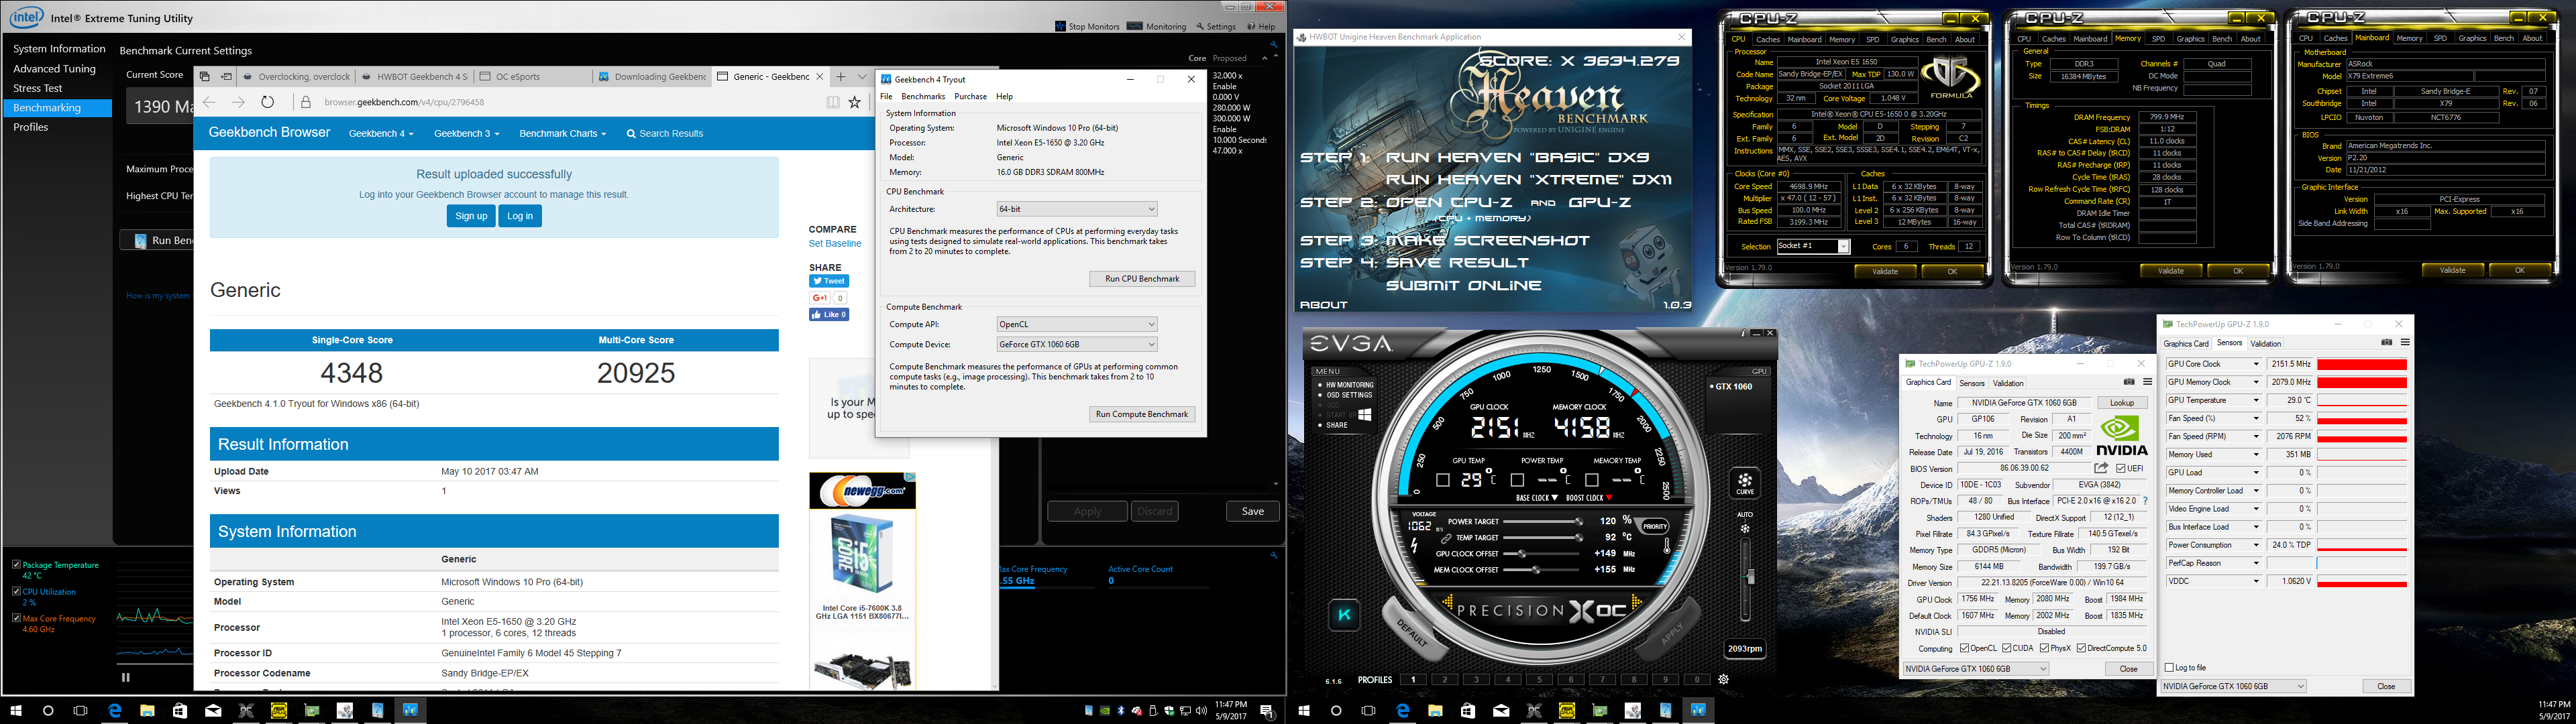Open EVGA Precision settings gear

(1723, 680)
